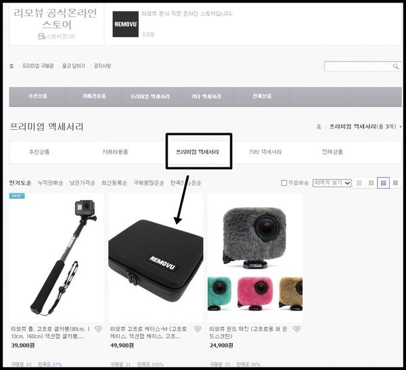Open the furry wind jacket image
Image resolution: width=406 pixels, height=370 pixels.
[x=255, y=257]
